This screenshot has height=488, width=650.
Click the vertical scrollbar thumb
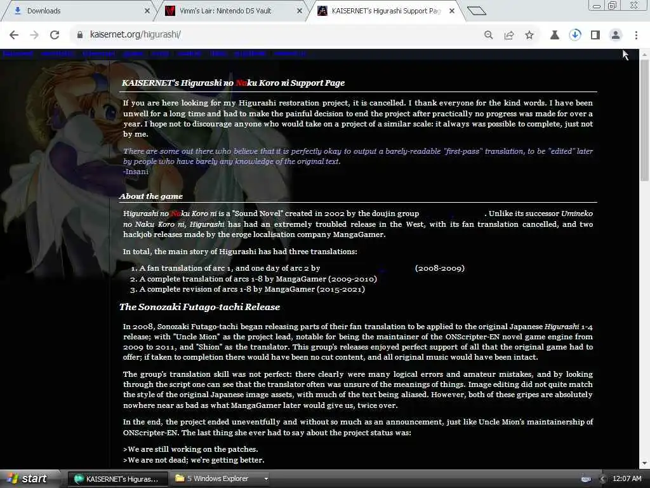[644, 120]
